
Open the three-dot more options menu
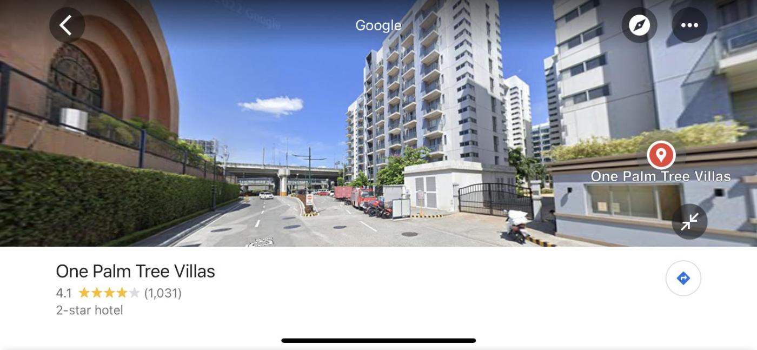tap(689, 25)
